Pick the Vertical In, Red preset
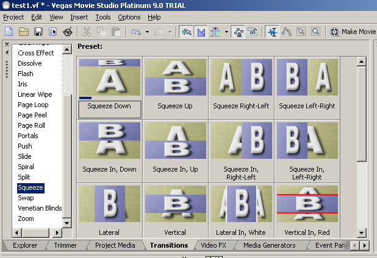Image resolution: width=377 pixels, height=258 pixels. pyautogui.click(x=307, y=204)
